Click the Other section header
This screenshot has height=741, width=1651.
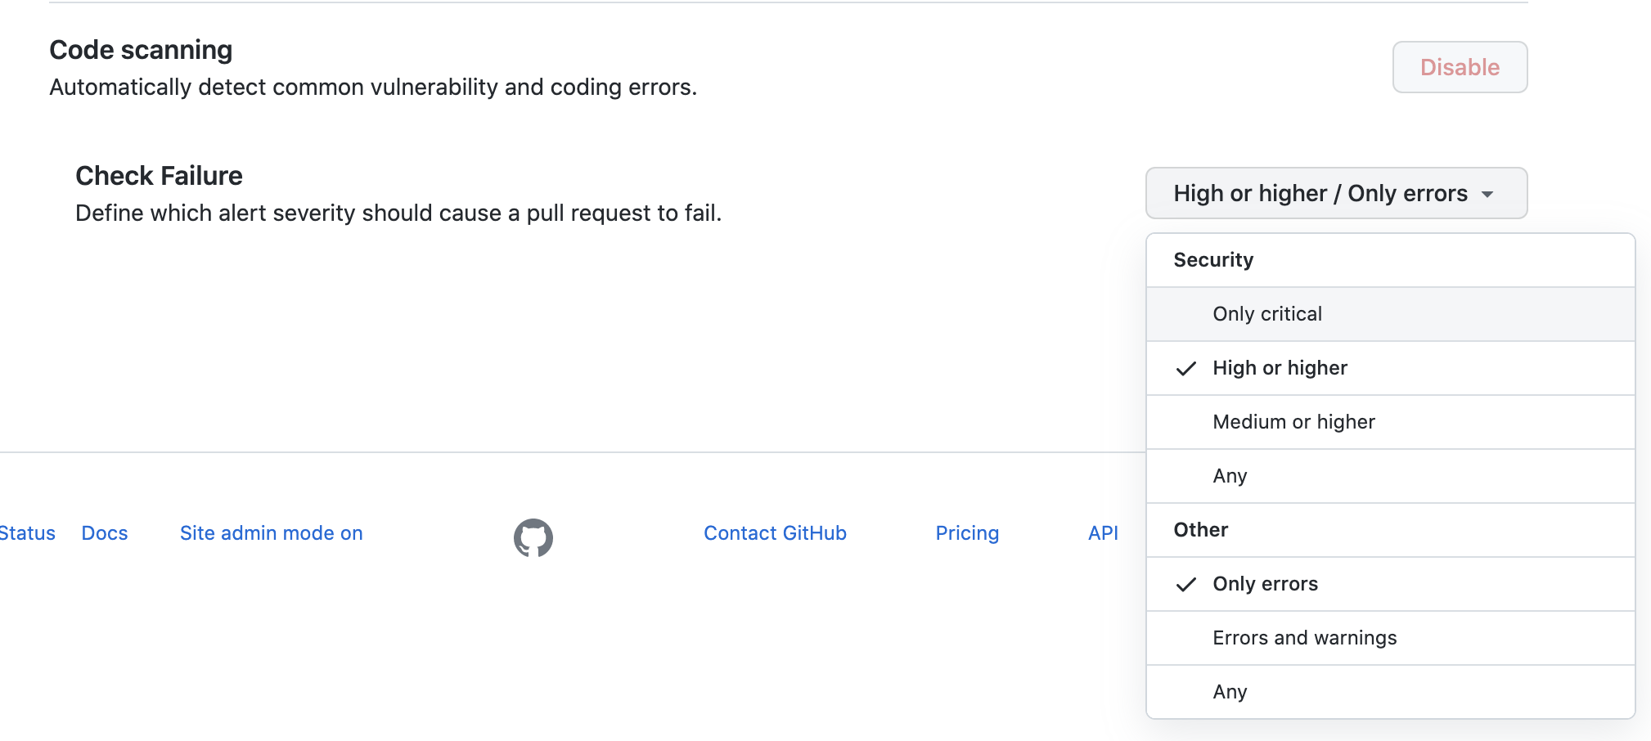pyautogui.click(x=1199, y=530)
